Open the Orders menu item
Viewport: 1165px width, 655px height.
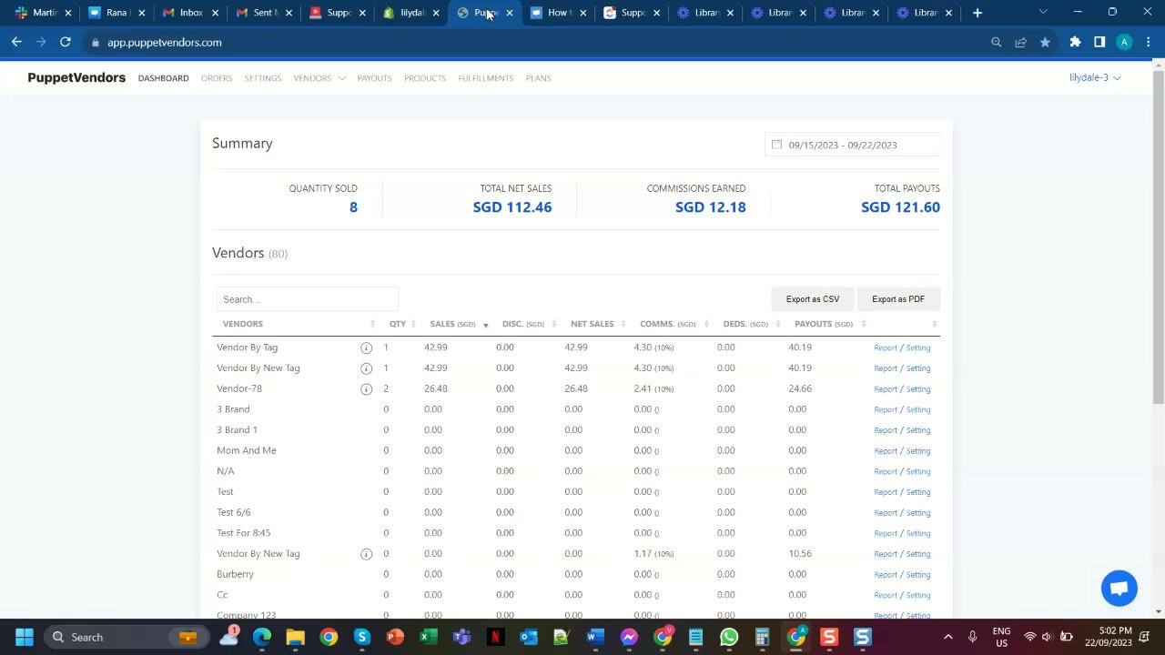(x=217, y=78)
